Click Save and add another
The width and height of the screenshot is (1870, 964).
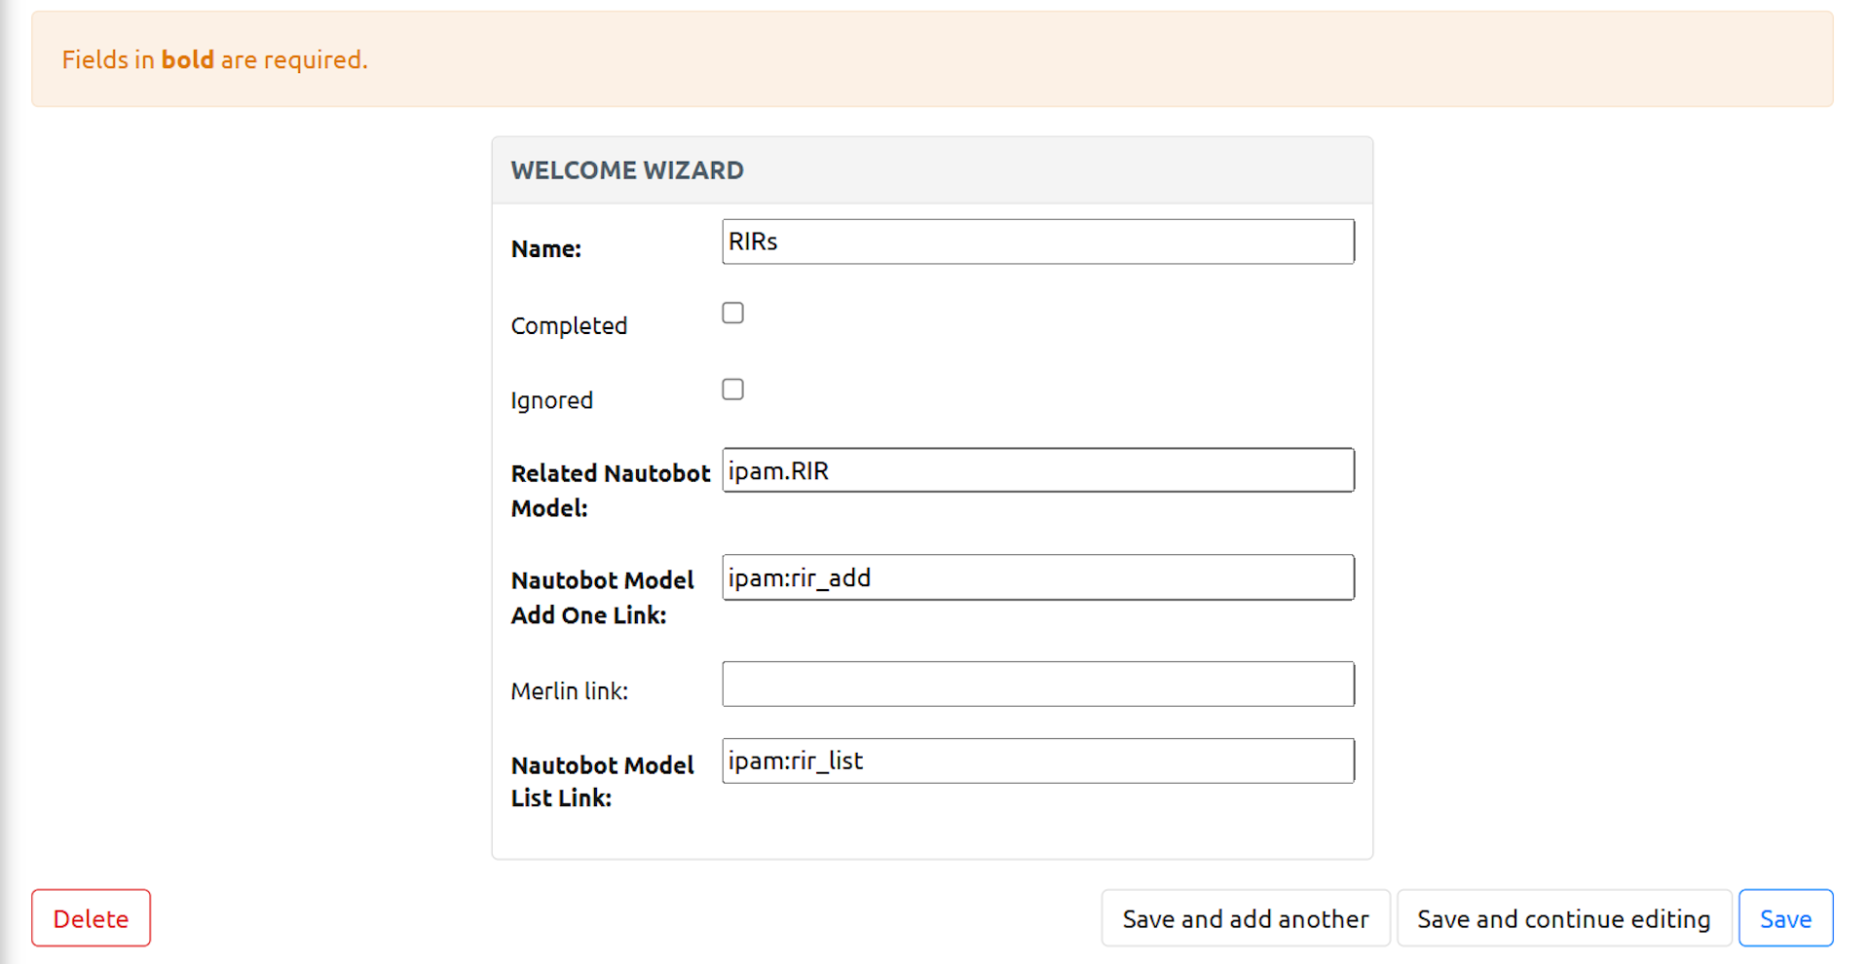(x=1245, y=918)
